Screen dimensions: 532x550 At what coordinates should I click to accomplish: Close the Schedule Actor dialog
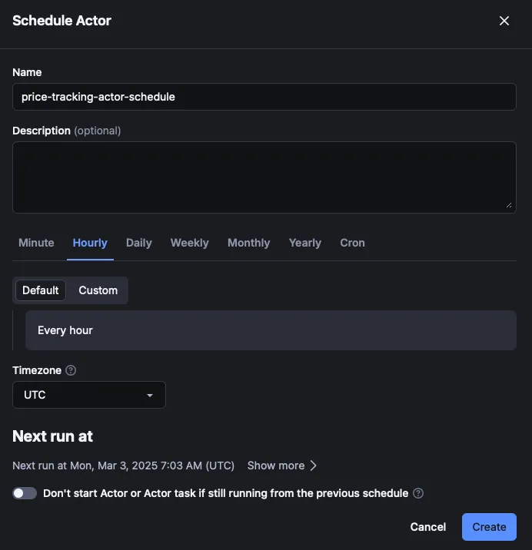(x=504, y=21)
